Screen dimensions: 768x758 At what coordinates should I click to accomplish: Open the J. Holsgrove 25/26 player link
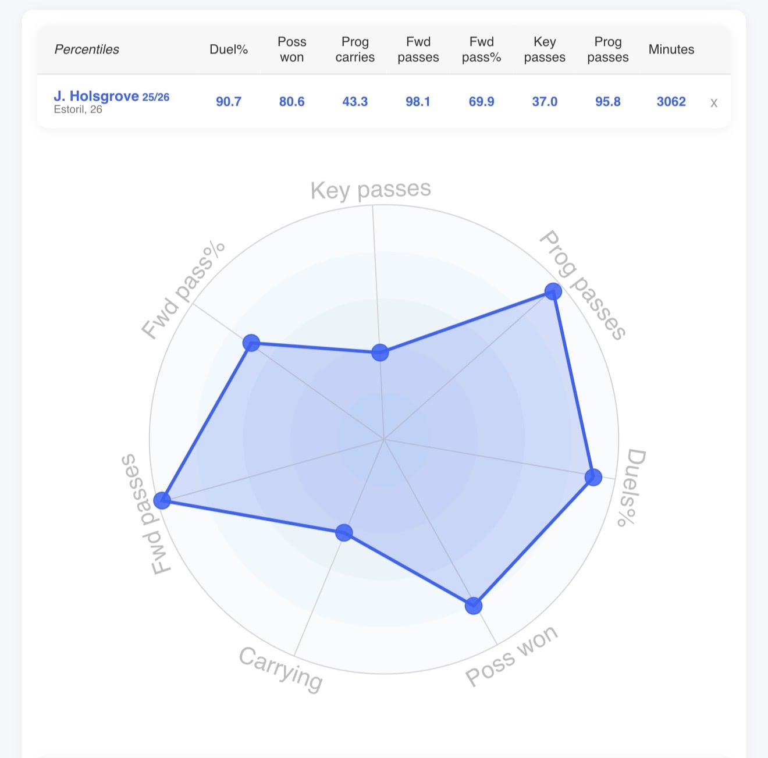(x=111, y=96)
